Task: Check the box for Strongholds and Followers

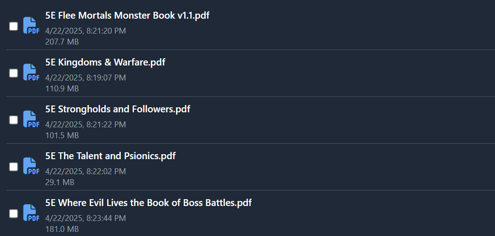Action: coord(14,120)
